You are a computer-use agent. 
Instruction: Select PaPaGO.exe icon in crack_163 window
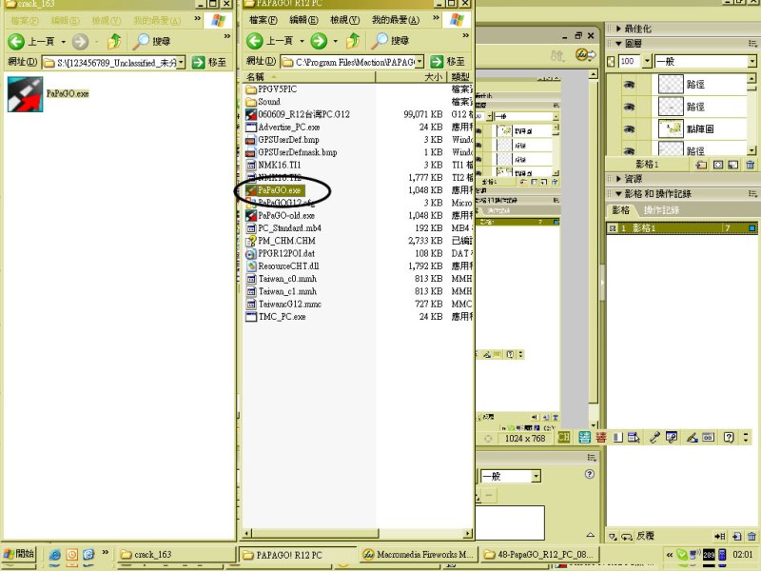coord(26,94)
